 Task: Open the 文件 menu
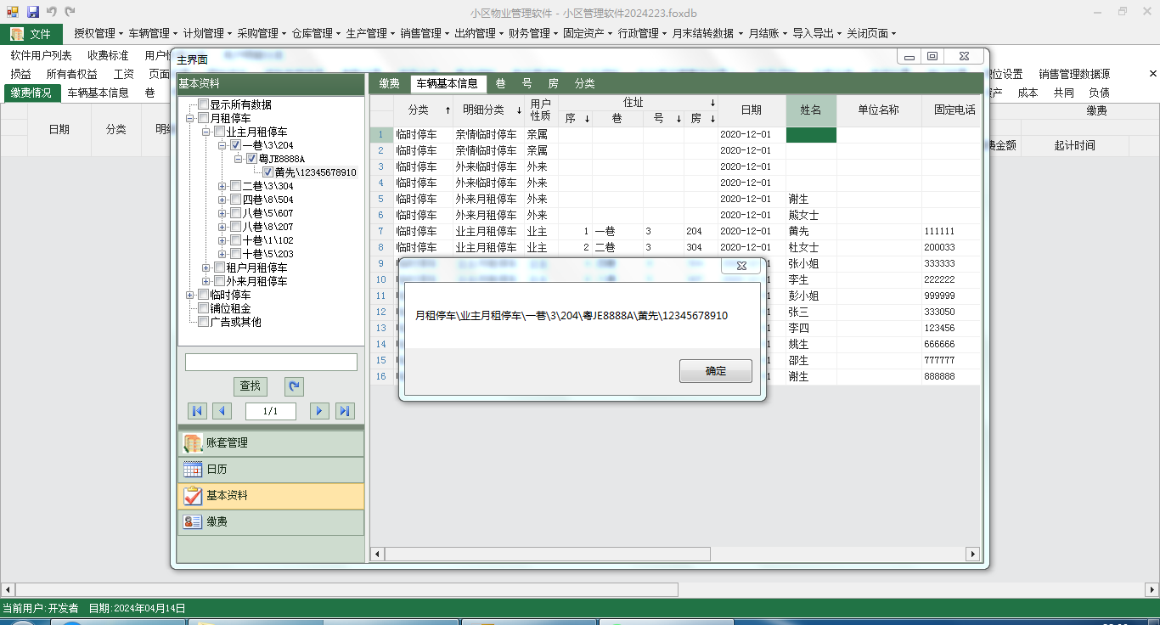coord(31,34)
